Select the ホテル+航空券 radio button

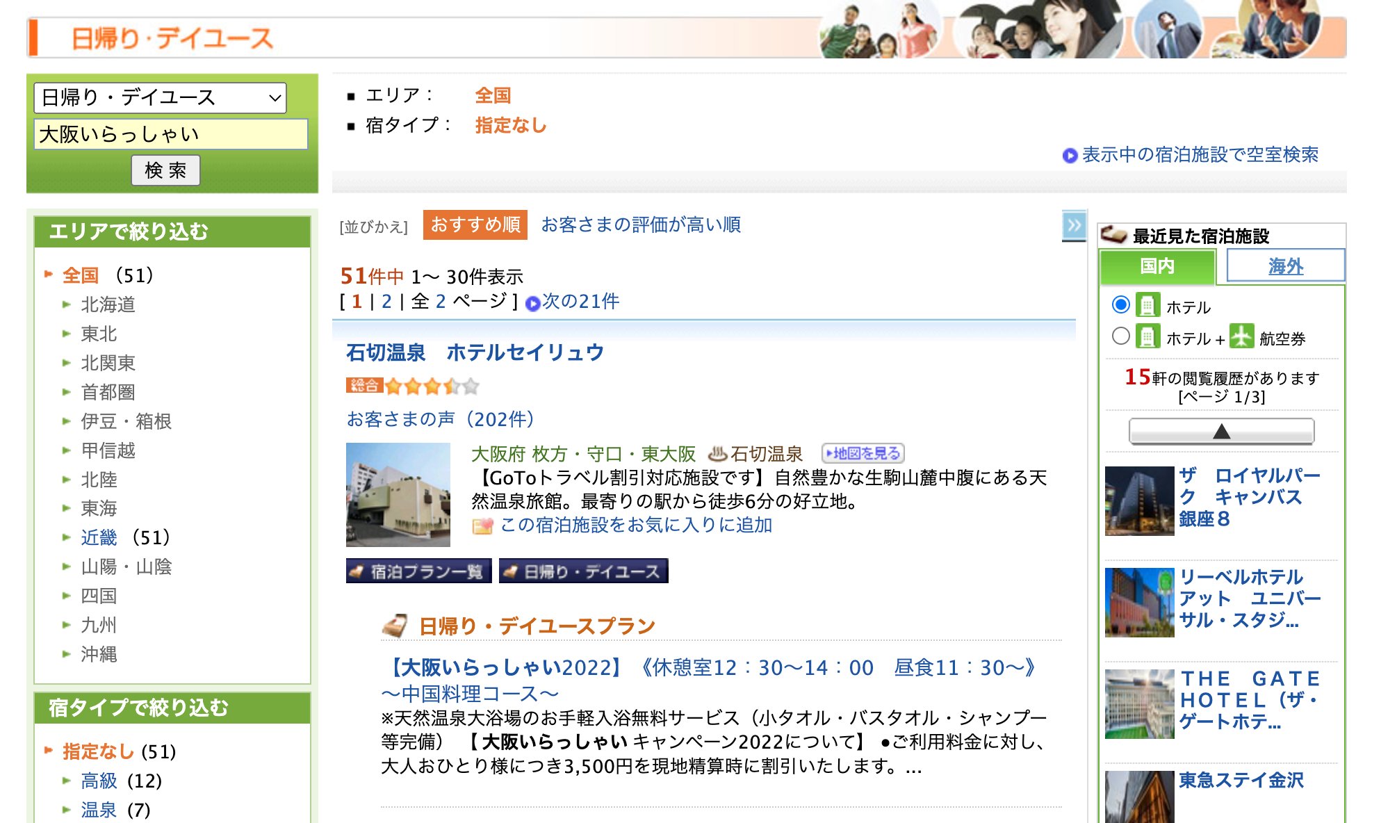[1120, 336]
